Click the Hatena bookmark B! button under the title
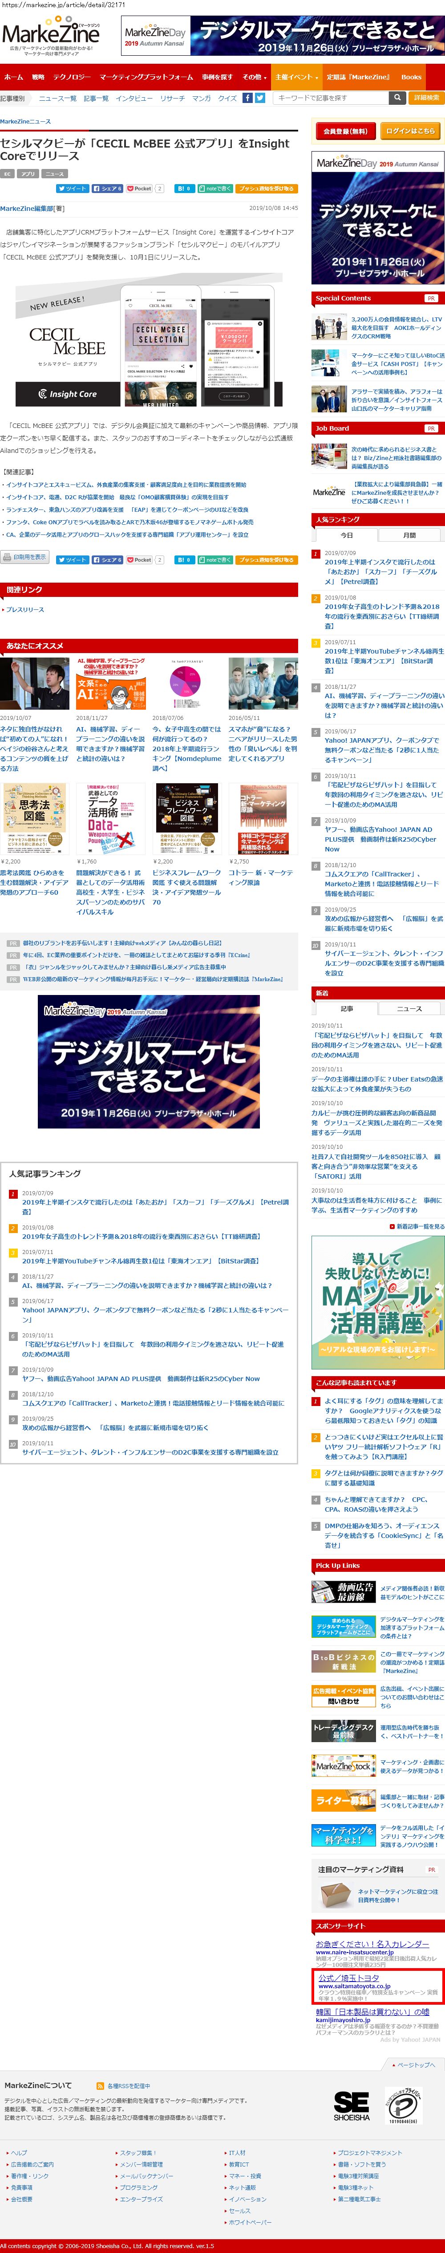 pos(184,188)
